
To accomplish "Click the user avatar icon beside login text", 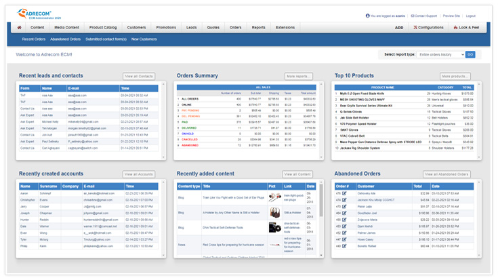I will click(367, 16).
